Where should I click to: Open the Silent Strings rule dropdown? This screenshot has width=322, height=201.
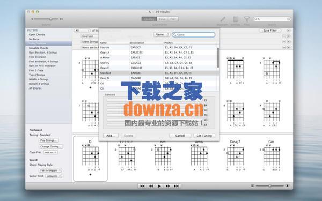pyautogui.click(x=90, y=42)
